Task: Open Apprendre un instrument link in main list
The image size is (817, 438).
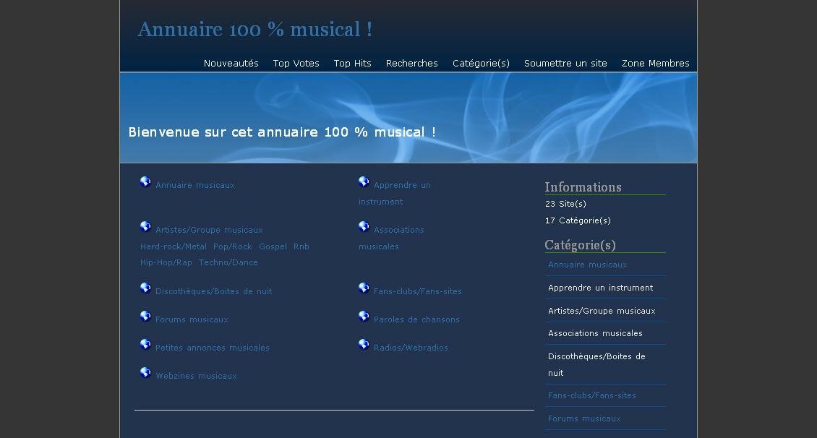Action: coord(395,193)
